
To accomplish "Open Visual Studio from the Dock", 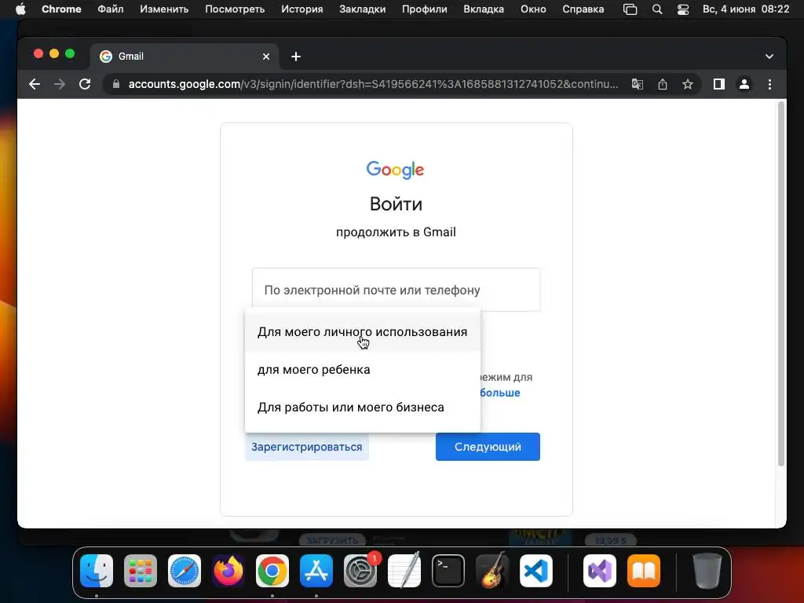I will (600, 571).
